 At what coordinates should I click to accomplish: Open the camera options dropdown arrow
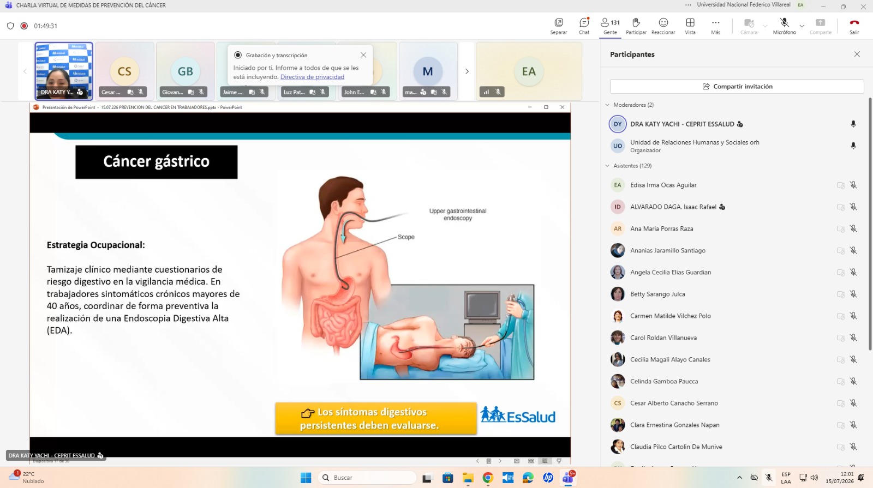765,26
